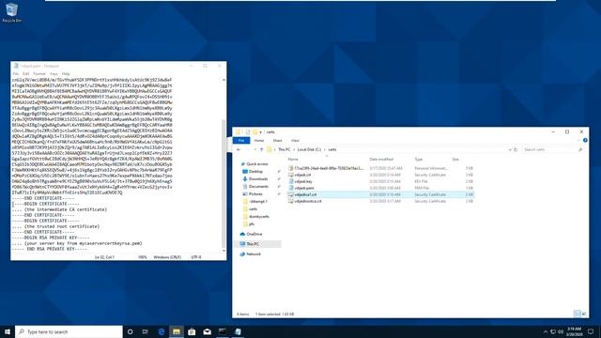Screen dimensions: 601x338
Task: Open the Share tab in Explorer ribbon
Action: coord(278,141)
